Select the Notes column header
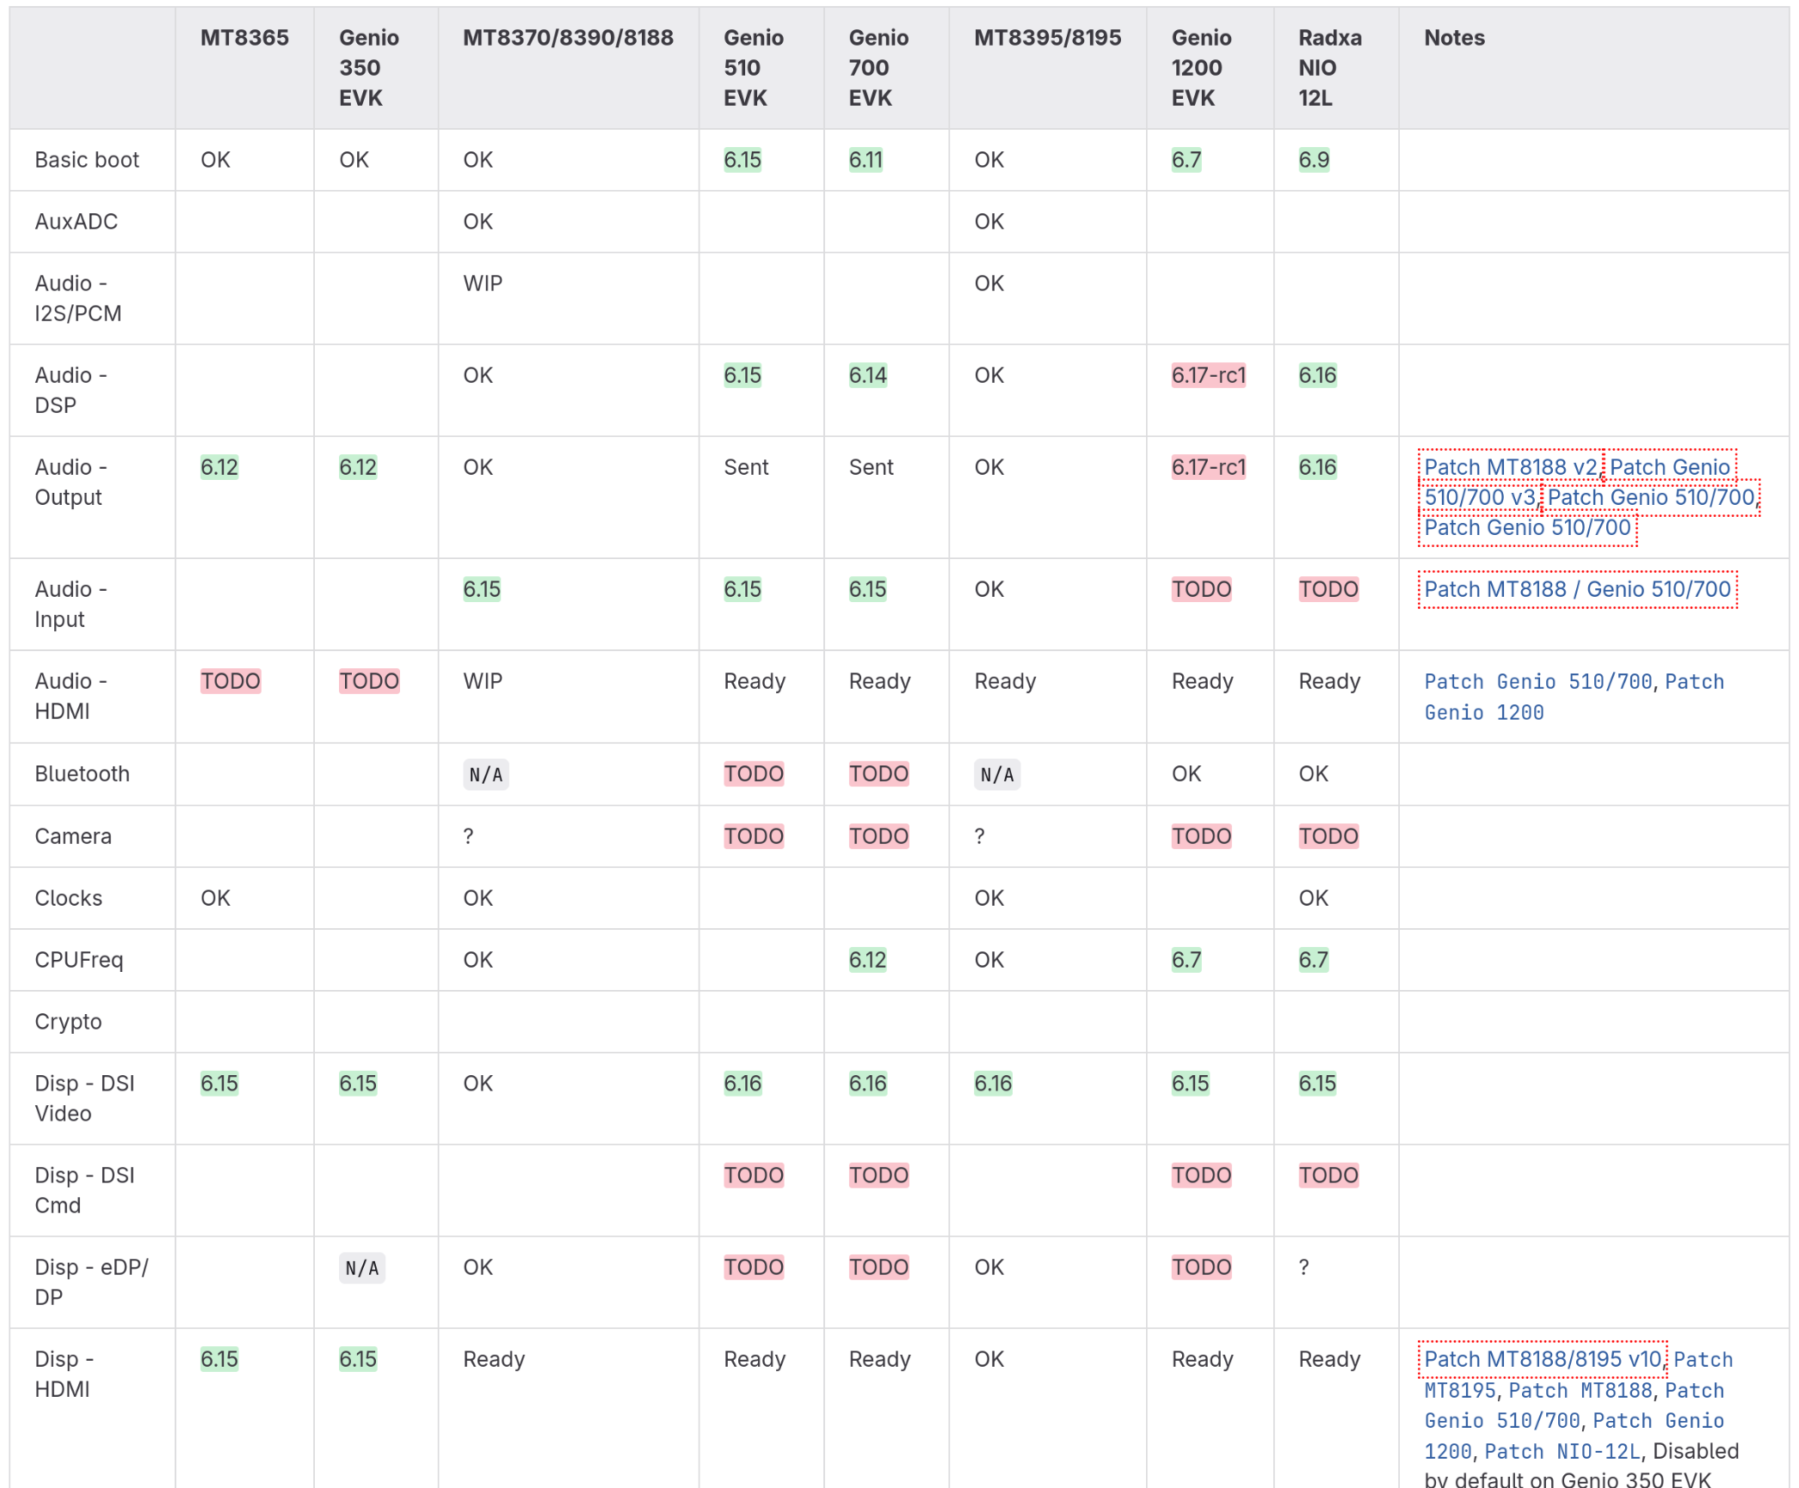This screenshot has height=1488, width=1799. point(1453,38)
